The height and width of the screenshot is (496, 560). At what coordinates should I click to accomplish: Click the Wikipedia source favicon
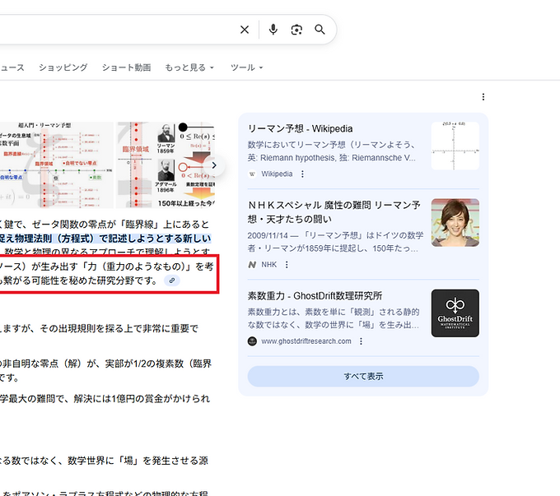(x=252, y=174)
